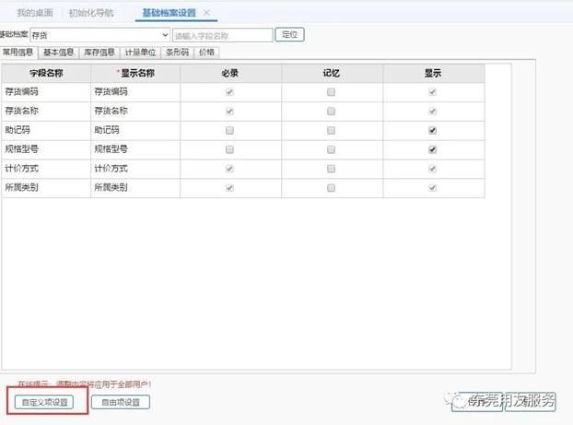Uncheck 显示 checkbox for 规格型号
The height and width of the screenshot is (425, 573).
432,149
